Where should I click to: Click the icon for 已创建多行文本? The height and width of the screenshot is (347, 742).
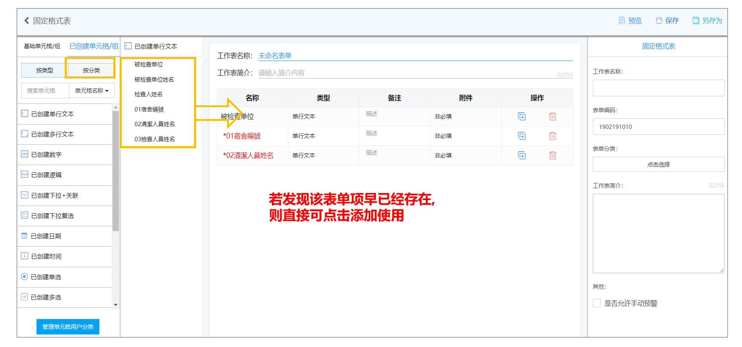[x=25, y=134]
